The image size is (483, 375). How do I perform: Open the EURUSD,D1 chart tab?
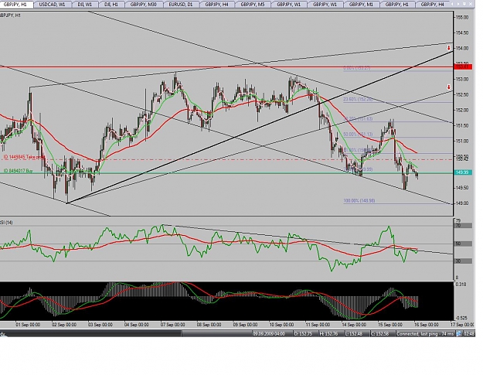point(181,5)
